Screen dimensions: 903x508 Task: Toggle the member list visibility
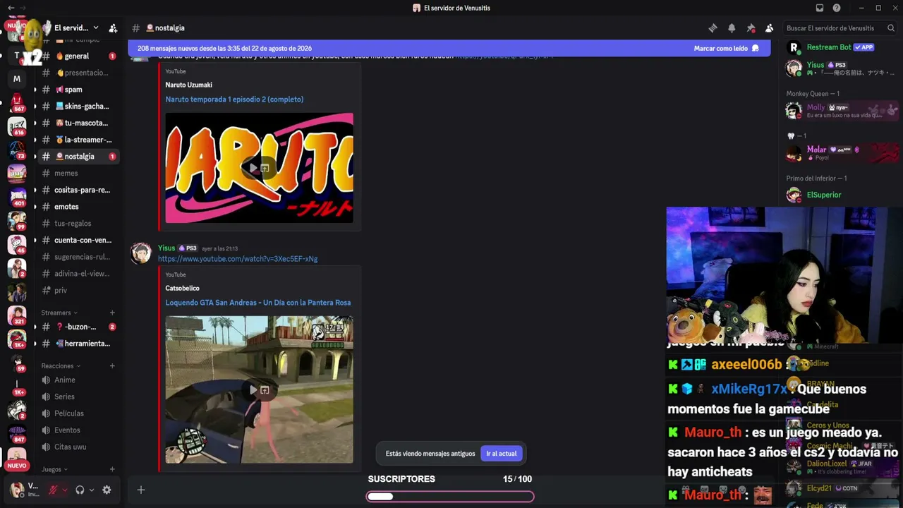click(770, 28)
